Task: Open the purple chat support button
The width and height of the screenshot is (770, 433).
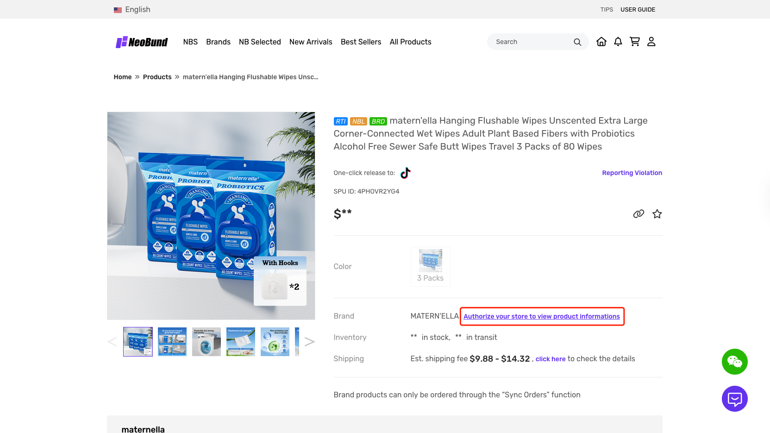Action: click(735, 399)
